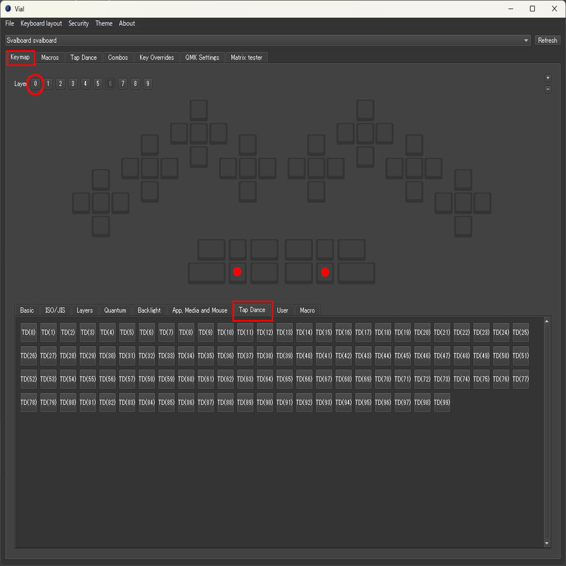Screen dimensions: 566x566
Task: Switch to the QMK Settings tab
Action: 202,58
